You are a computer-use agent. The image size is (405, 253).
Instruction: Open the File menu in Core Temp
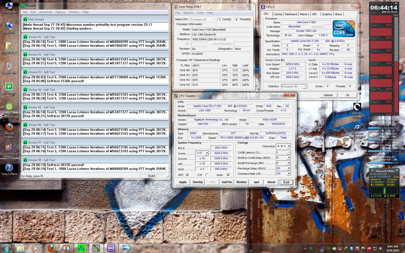(178, 13)
